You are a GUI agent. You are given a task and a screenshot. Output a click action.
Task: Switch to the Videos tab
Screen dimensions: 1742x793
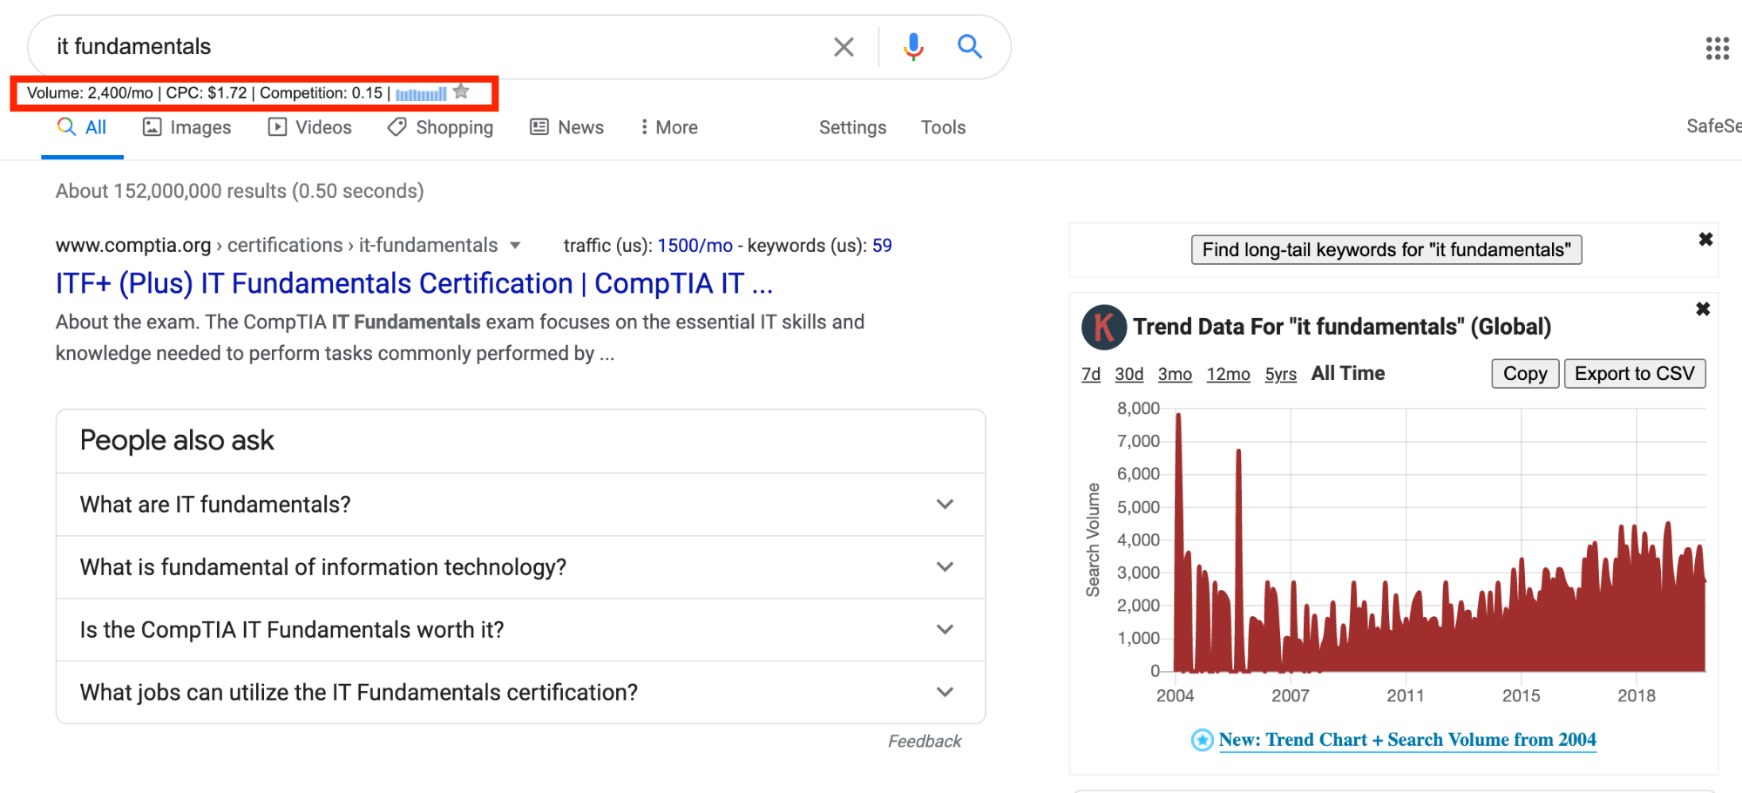(310, 127)
